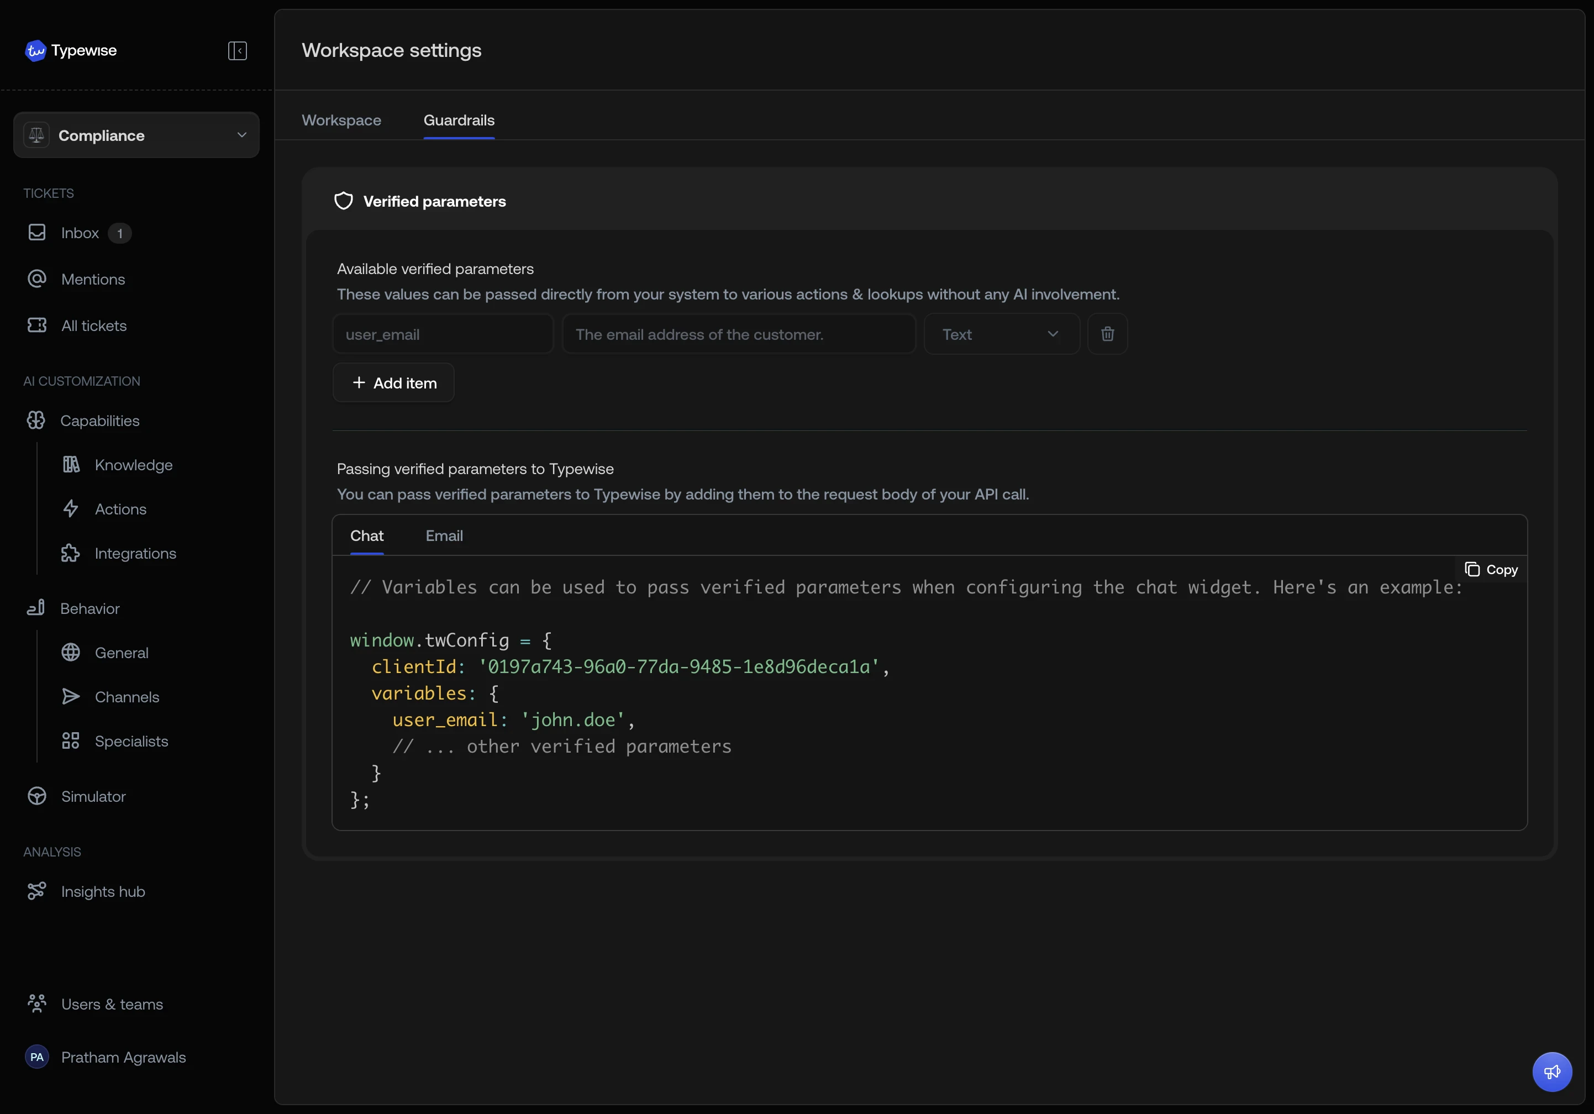Open the Compliance workspace dropdown
The image size is (1594, 1114).
[x=136, y=135]
